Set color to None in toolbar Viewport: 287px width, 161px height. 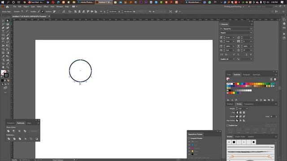coord(8,80)
